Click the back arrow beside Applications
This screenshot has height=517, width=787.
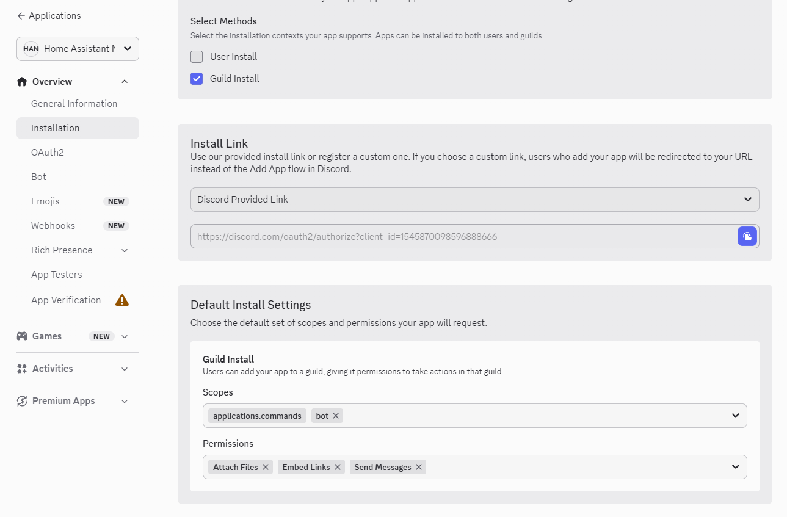coord(21,16)
